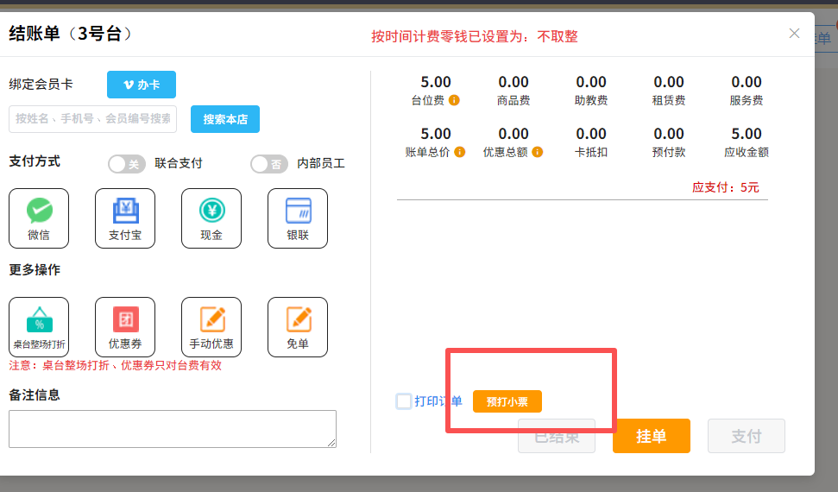The image size is (838, 492).
Task: Click the 助教费 label
Action: (x=591, y=100)
